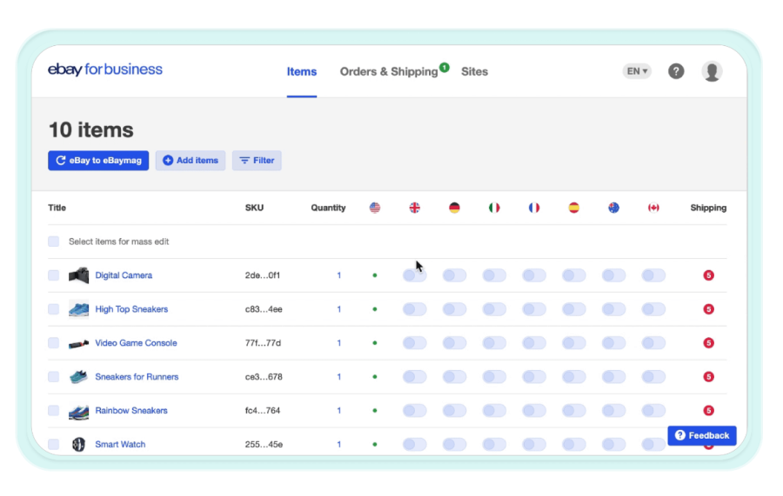Image resolution: width=783 pixels, height=496 pixels.
Task: Open shipping badge for High Top Sneakers
Action: pyautogui.click(x=708, y=309)
